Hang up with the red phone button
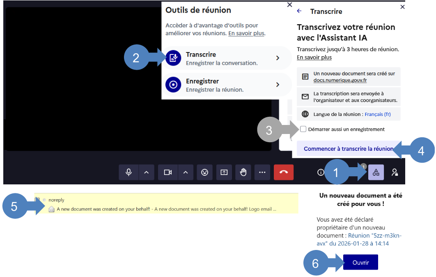This screenshot has height=277, width=436. 284,173
